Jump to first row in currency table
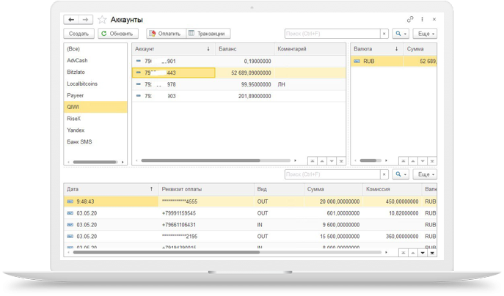 click(403, 161)
